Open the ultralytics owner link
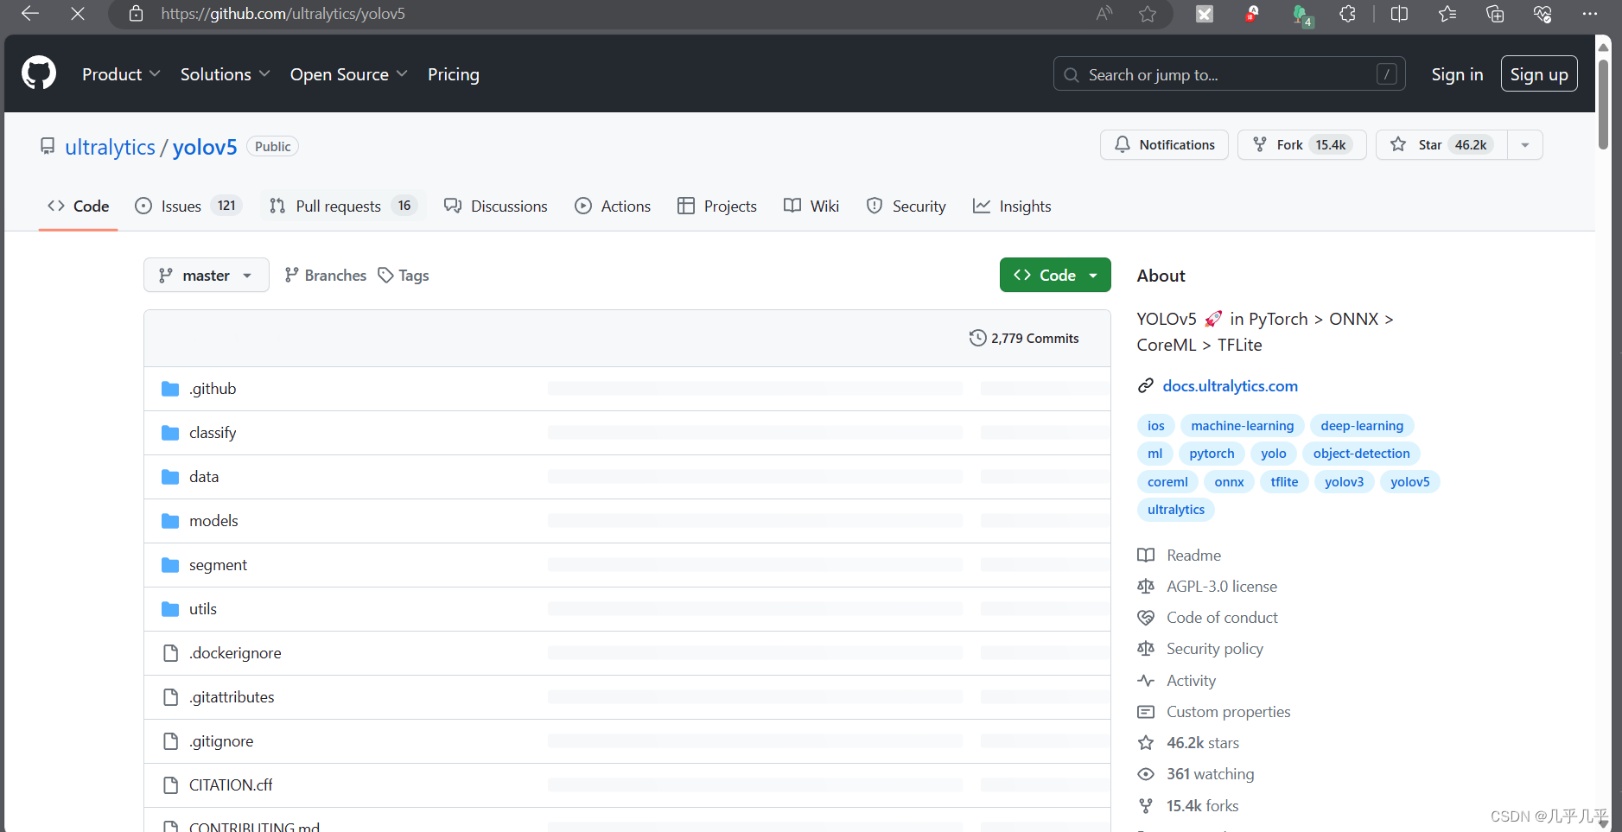Image resolution: width=1622 pixels, height=832 pixels. (x=110, y=147)
